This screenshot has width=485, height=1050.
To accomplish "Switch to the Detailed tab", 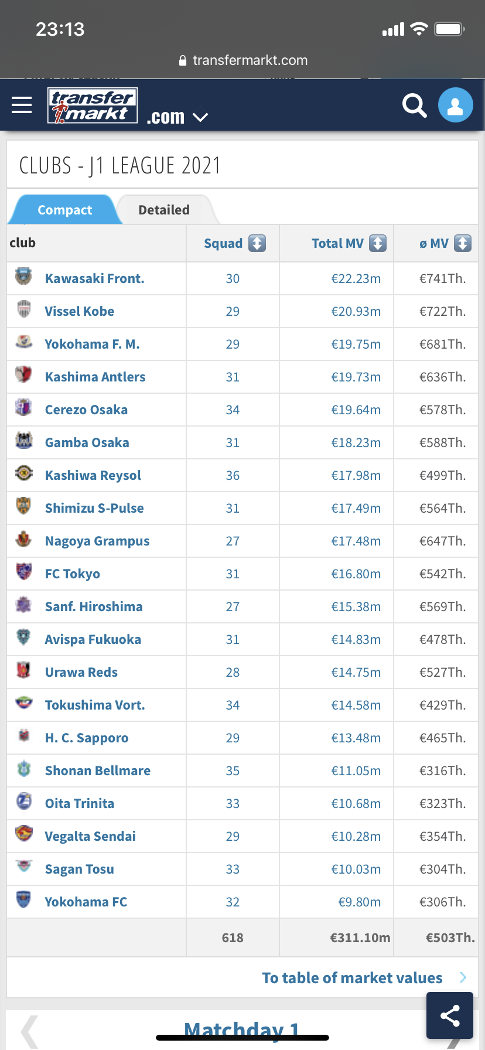I will [164, 210].
